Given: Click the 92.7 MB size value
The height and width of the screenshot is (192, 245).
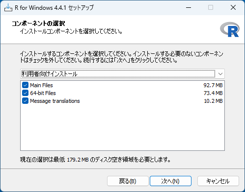Looking at the screenshot, I should [213, 85].
